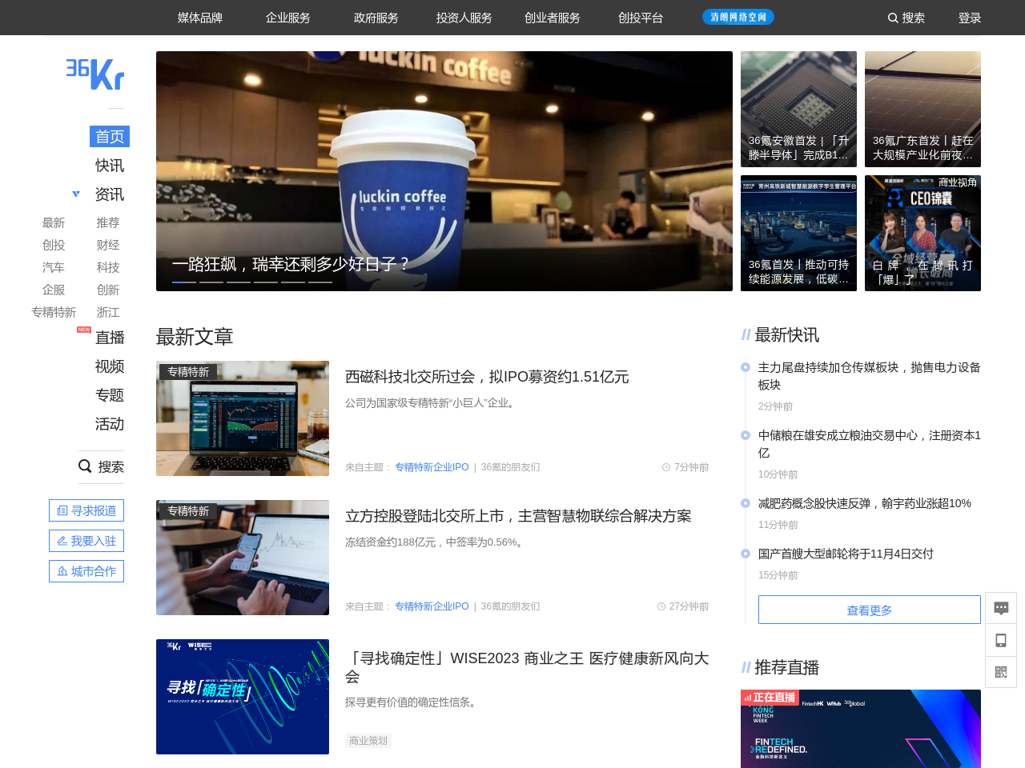Click the 寻找确定性 article image

(243, 697)
